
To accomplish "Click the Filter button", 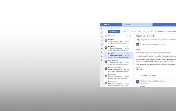I will point(129,36).
